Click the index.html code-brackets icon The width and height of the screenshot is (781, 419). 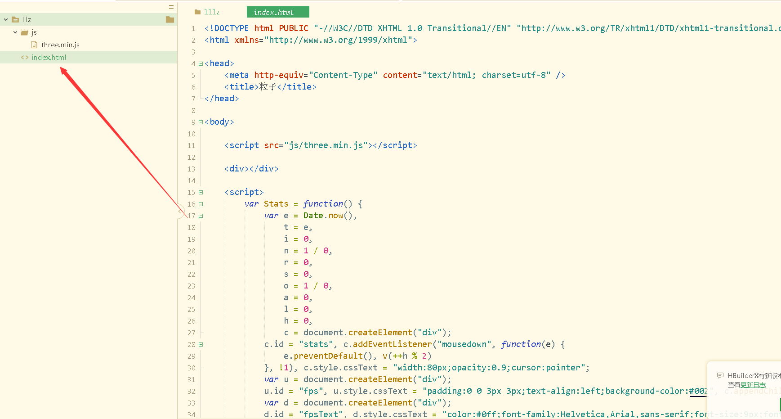point(25,57)
